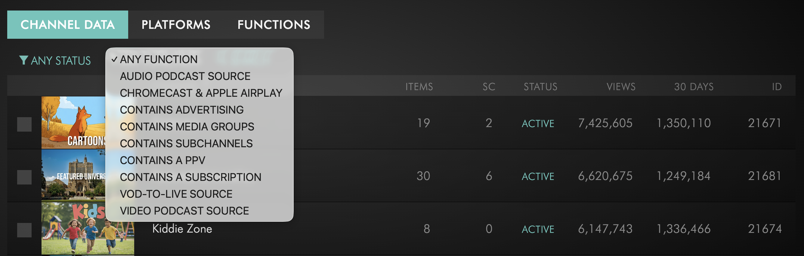
Task: Select Audio Podcast Source option
Action: coord(185,76)
